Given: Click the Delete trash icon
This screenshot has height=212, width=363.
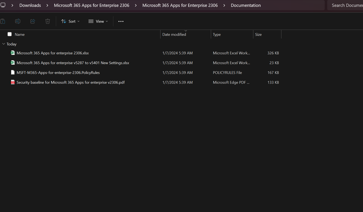Looking at the screenshot, I should point(48,21).
